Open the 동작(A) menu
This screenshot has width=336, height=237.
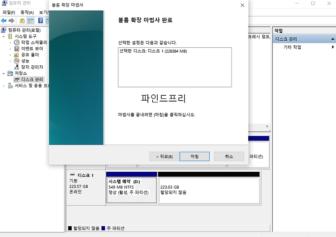[27, 13]
